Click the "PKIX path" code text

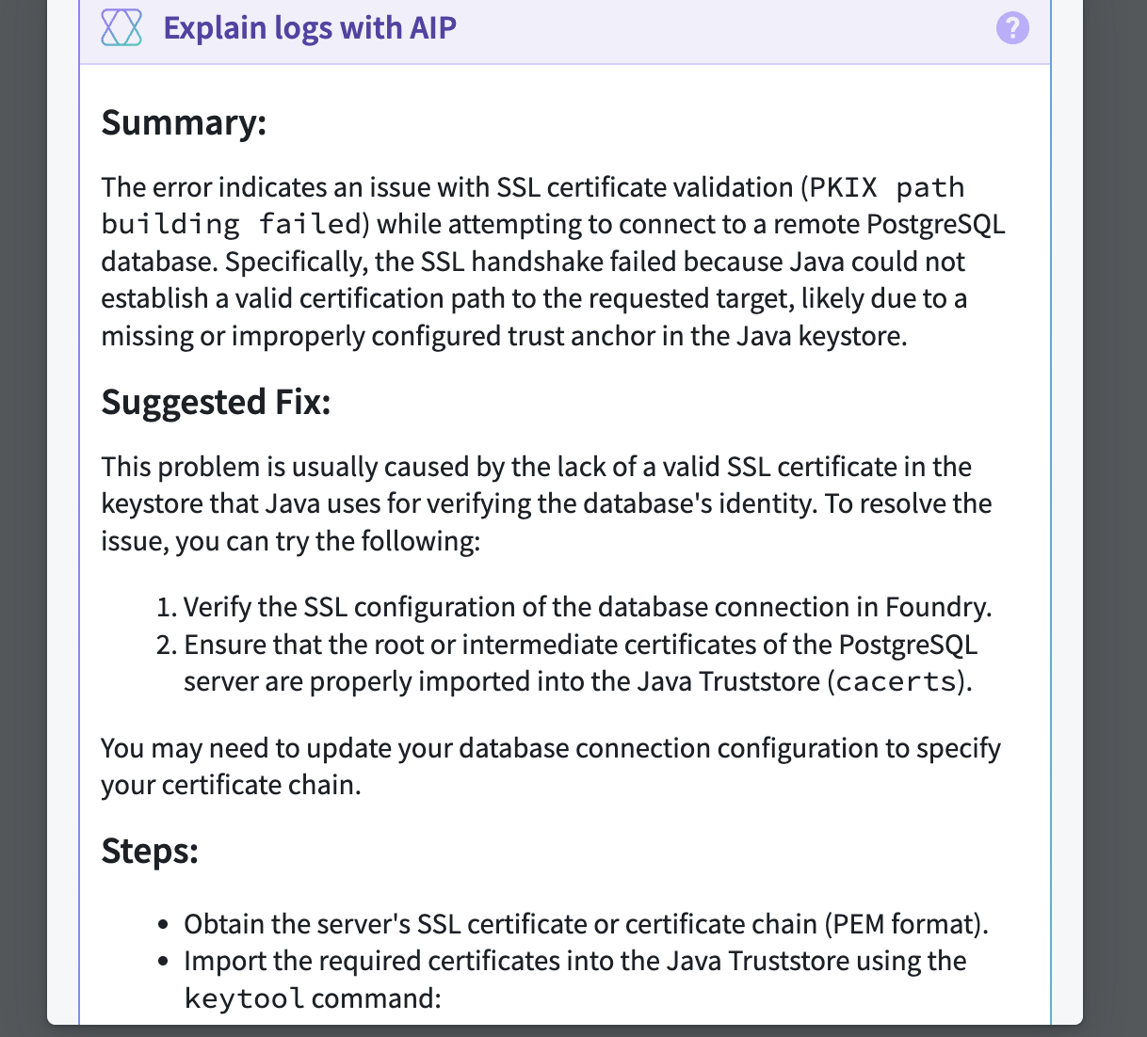(x=887, y=188)
